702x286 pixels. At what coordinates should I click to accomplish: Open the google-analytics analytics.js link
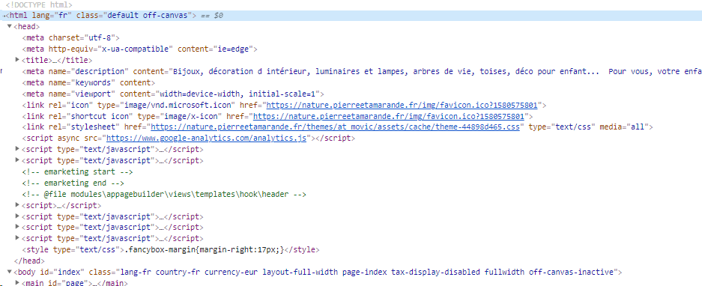[x=206, y=139]
